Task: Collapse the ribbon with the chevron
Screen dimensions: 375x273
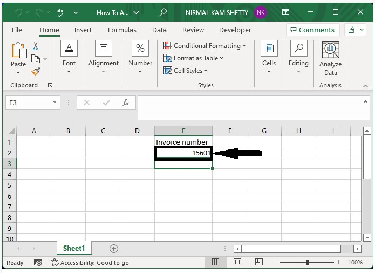Action: [365, 86]
